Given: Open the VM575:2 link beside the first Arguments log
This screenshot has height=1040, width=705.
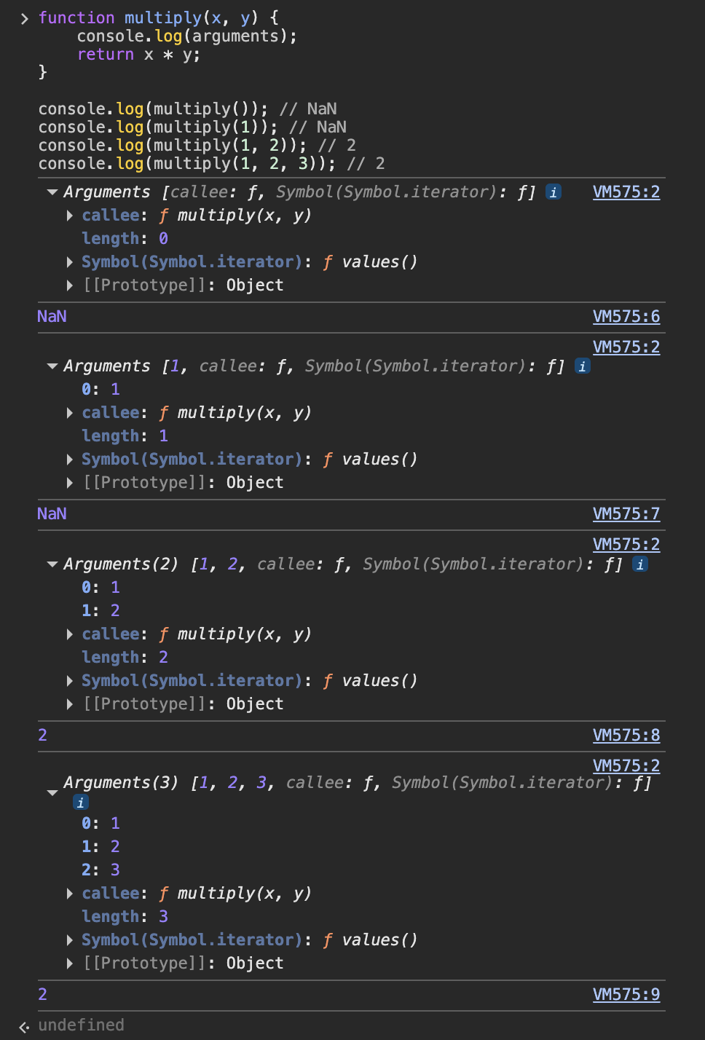Looking at the screenshot, I should pos(626,192).
